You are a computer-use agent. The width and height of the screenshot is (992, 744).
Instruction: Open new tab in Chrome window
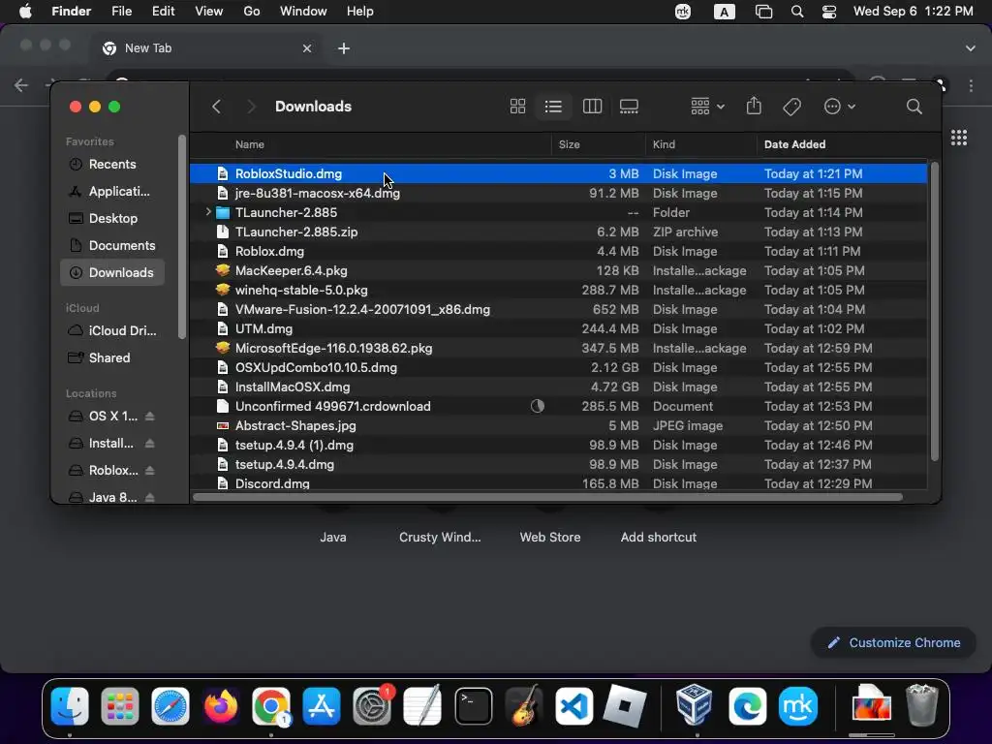[x=344, y=48]
